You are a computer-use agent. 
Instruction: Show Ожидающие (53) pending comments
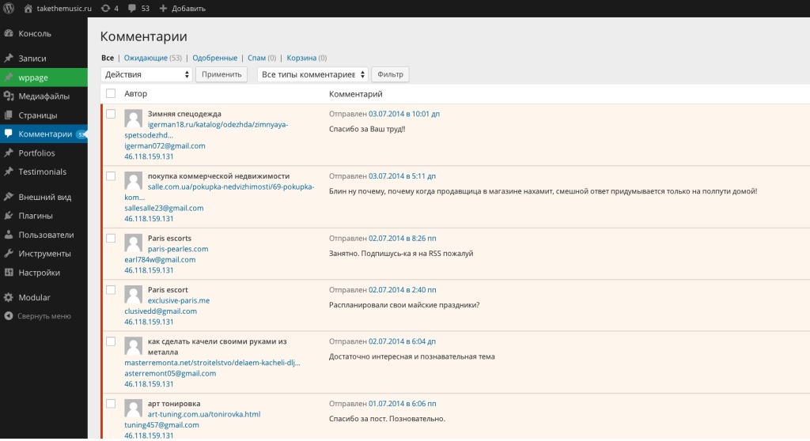pos(153,58)
